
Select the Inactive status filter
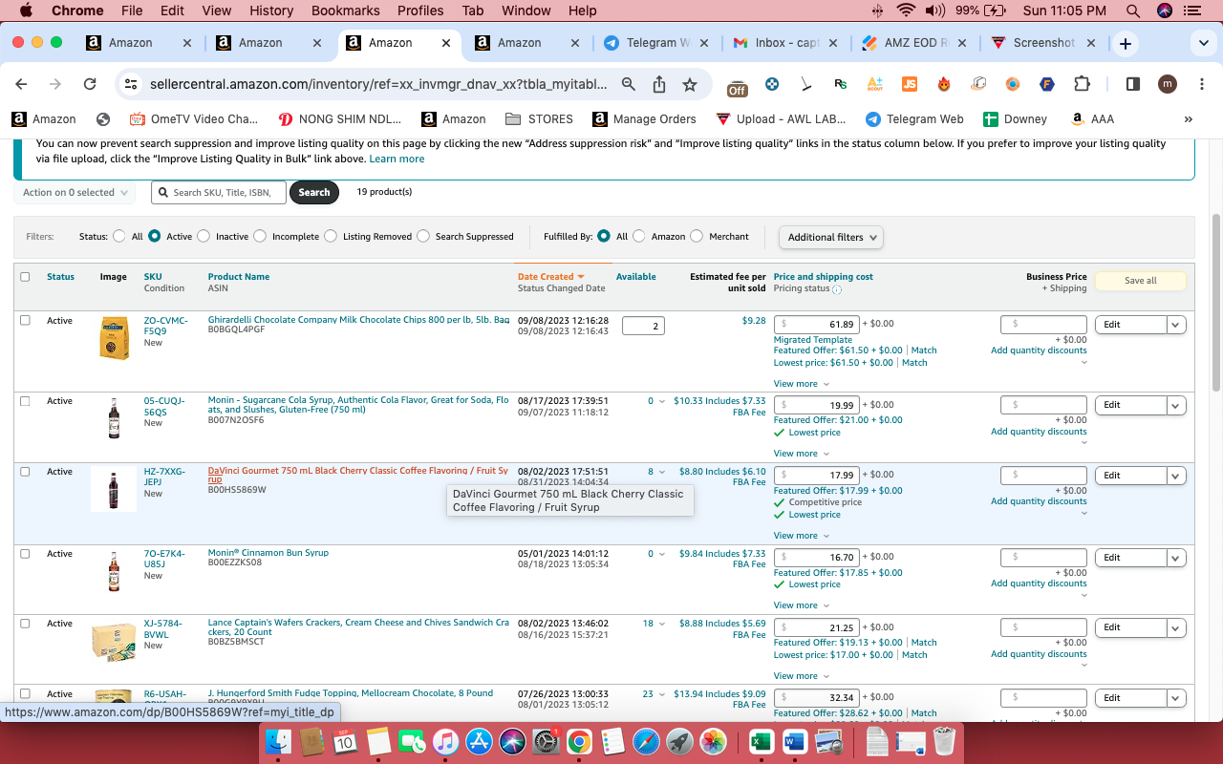[x=204, y=236]
